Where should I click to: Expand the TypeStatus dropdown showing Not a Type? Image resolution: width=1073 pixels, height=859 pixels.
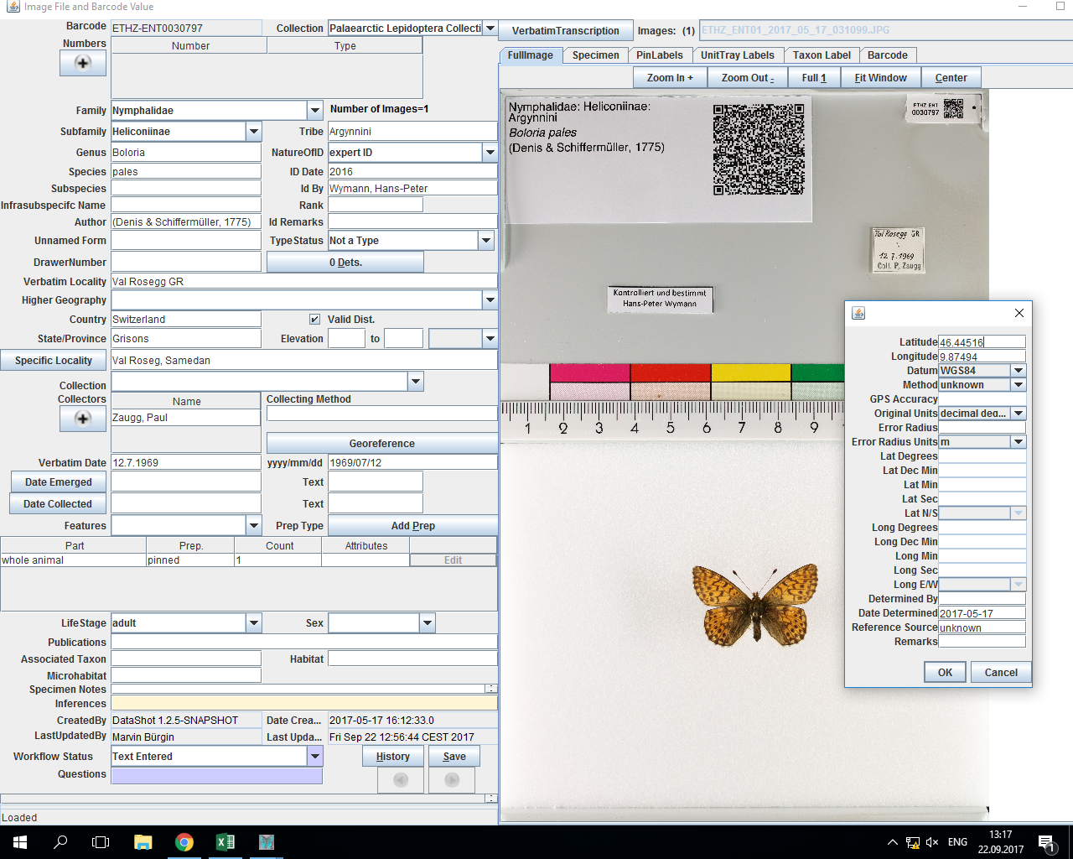click(x=486, y=240)
